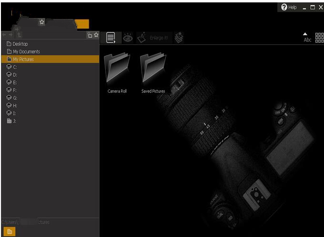324x237 pixels.
Task: Select drive H: in the tree
Action: pos(50,106)
